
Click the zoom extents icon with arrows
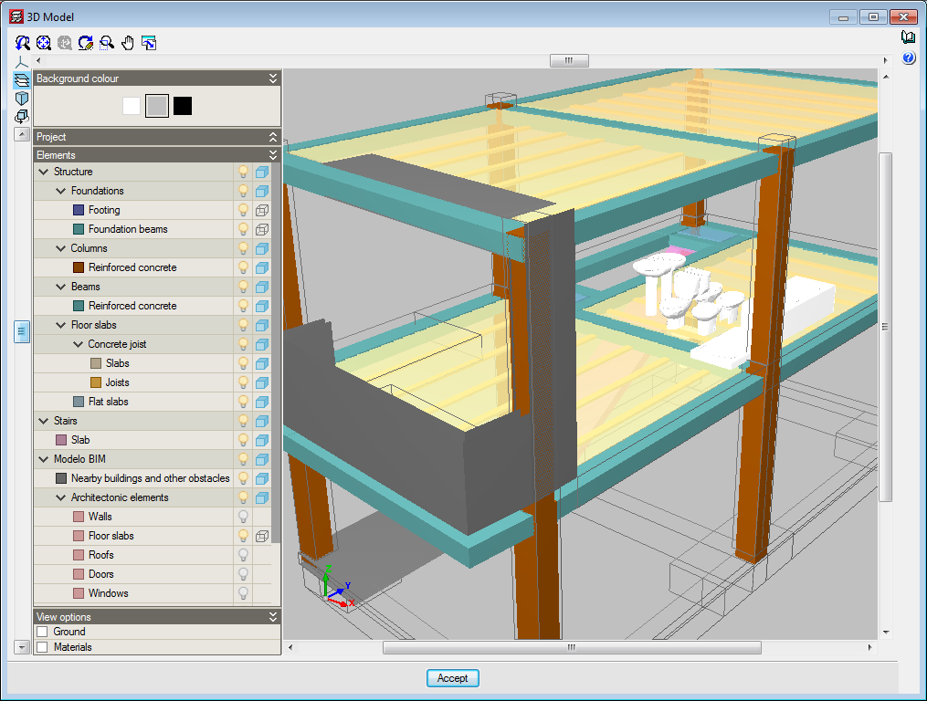coord(44,43)
